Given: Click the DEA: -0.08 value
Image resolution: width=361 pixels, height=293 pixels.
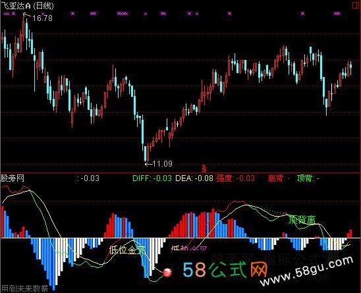Looking at the screenshot, I should click(194, 178).
